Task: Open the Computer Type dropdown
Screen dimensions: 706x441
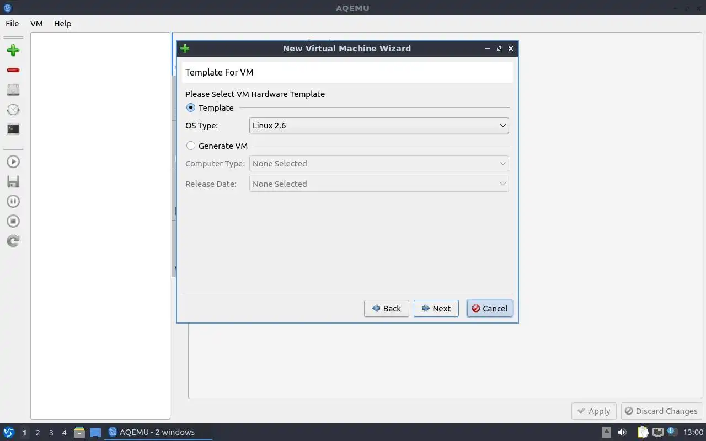Action: (x=379, y=164)
